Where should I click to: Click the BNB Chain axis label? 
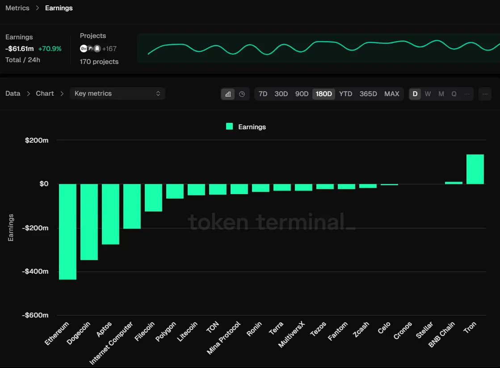click(441, 334)
